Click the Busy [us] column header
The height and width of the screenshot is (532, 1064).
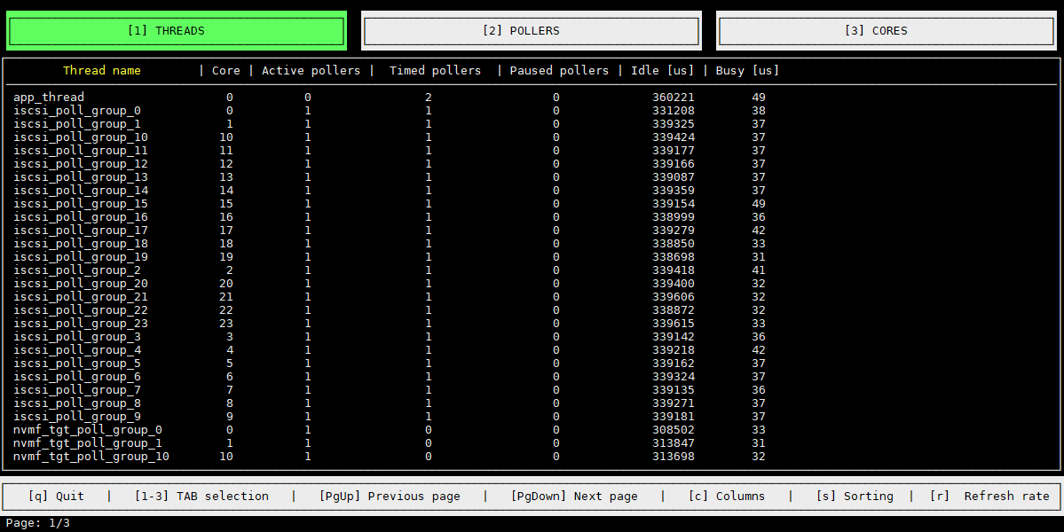[747, 71]
